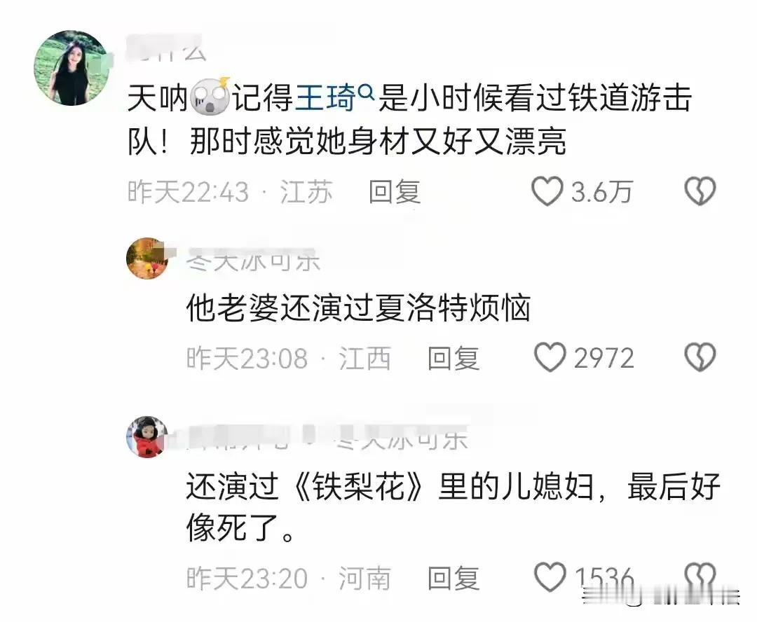Dislike the 夏洛特烦恼 reply via broken heart
Image resolution: width=757 pixels, height=622 pixels.
[x=700, y=357]
